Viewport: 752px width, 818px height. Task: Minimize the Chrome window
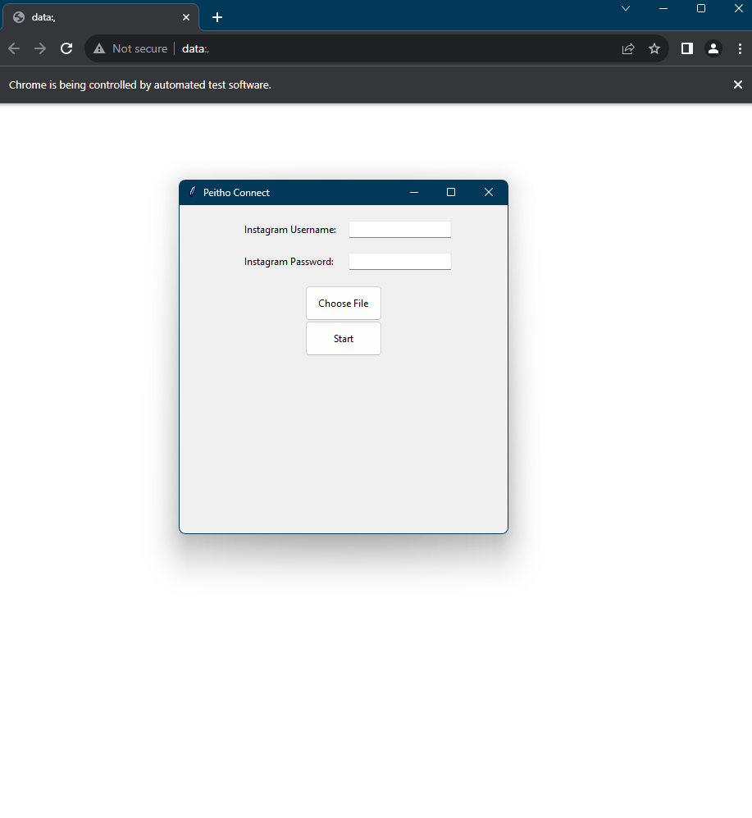663,8
